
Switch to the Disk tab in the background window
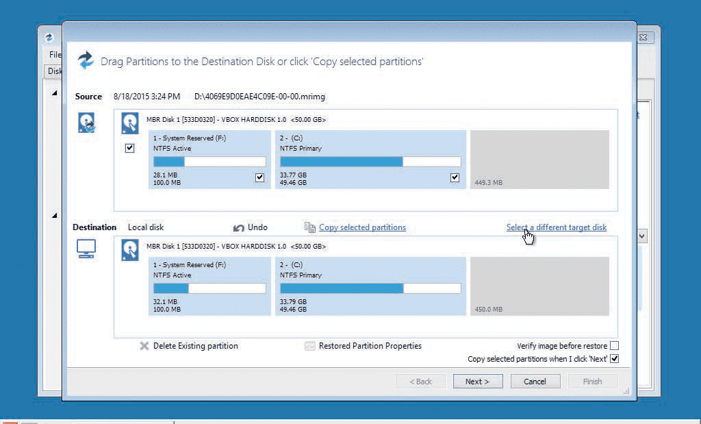coord(54,71)
